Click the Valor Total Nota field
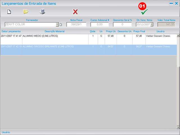Viewport: 180px width, 135px height. click(x=166, y=24)
